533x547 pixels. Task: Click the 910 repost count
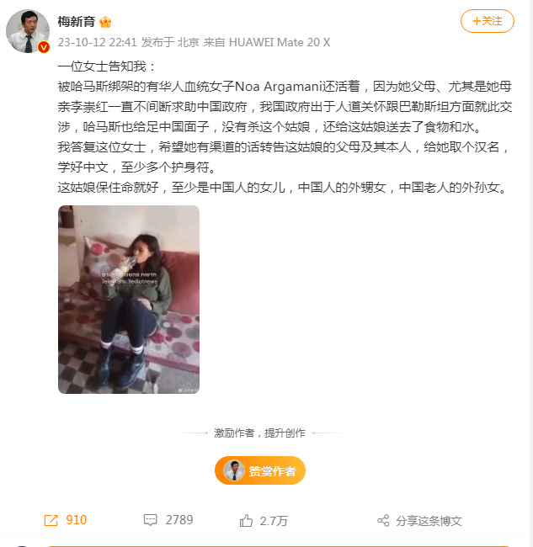click(76, 520)
